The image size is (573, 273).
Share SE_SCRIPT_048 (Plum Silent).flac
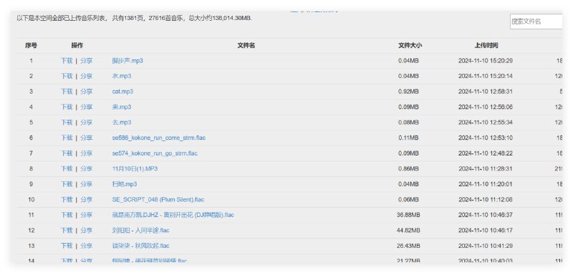click(x=87, y=199)
